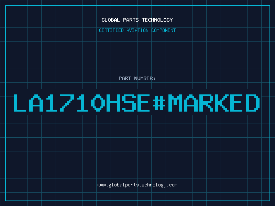The width and height of the screenshot is (275, 206).
Task: Open the www.globalpartstechnology.com link
Action: point(137,185)
